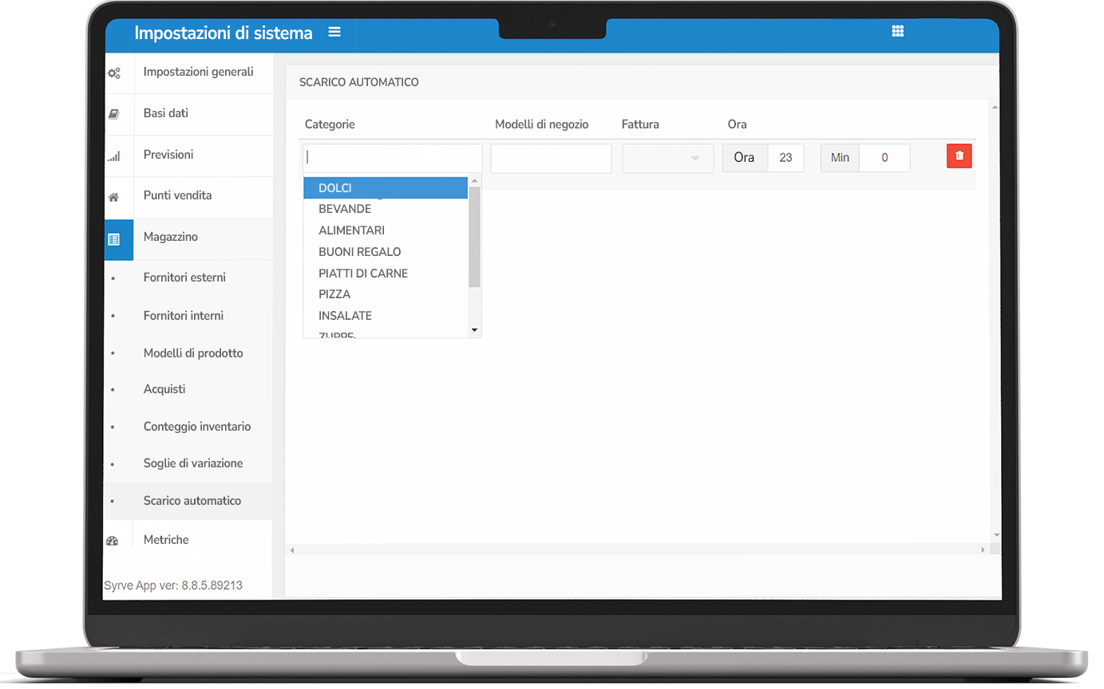Delete the row with red trash button

coord(959,156)
